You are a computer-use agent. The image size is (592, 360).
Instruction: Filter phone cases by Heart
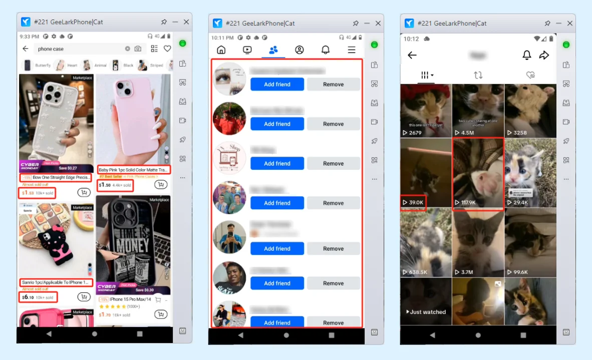point(67,65)
